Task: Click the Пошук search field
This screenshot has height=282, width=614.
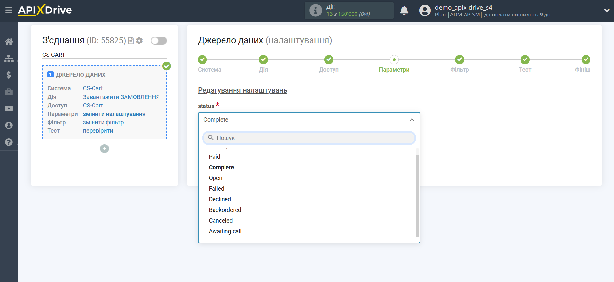Action: 309,138
